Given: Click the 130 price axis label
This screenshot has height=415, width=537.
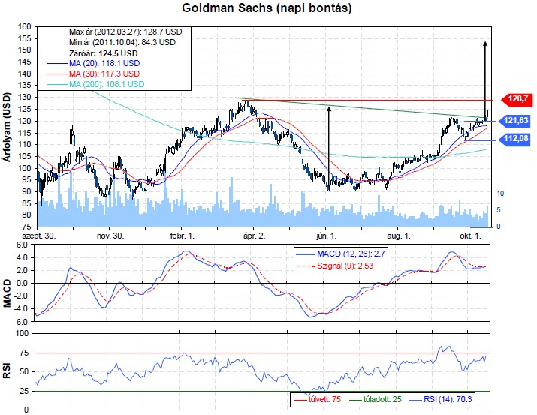Looking at the screenshot, I should [24, 97].
